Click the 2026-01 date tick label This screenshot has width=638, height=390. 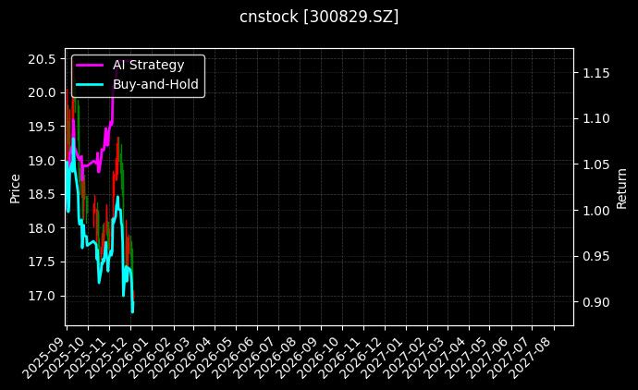click(x=130, y=357)
